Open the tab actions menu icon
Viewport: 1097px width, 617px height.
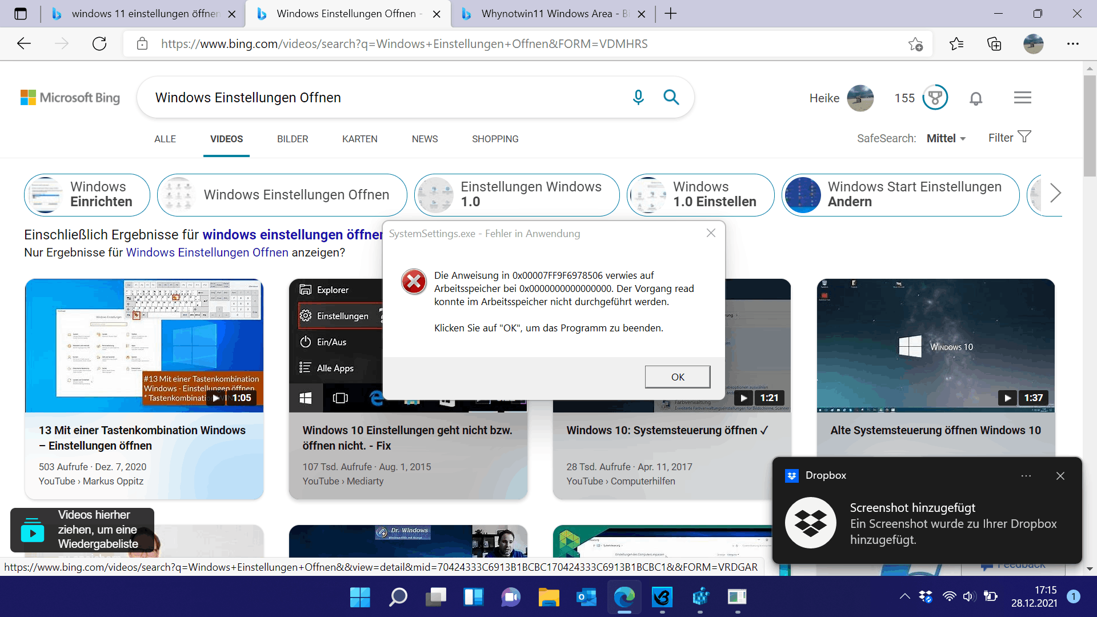21,14
